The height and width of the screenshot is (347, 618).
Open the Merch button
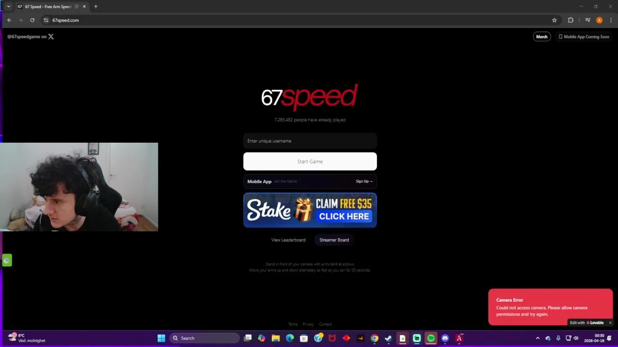pos(542,37)
